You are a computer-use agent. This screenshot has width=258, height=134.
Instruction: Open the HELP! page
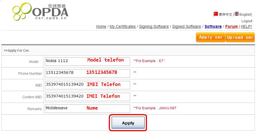point(246,26)
